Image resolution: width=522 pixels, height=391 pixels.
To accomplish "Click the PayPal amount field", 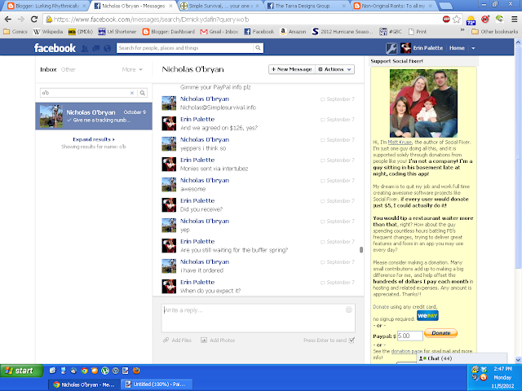I will (409, 336).
